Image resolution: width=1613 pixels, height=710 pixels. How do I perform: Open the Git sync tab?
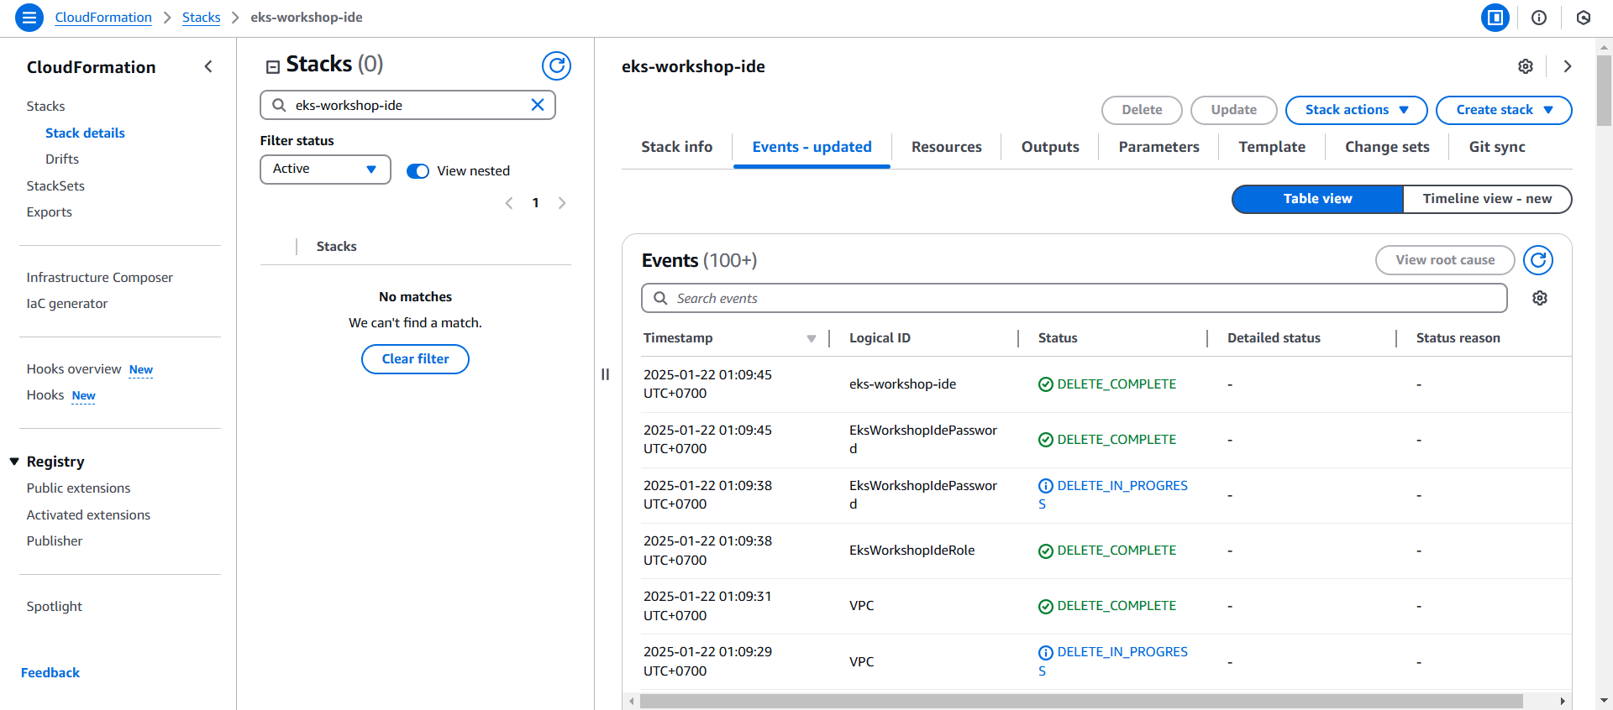point(1497,147)
